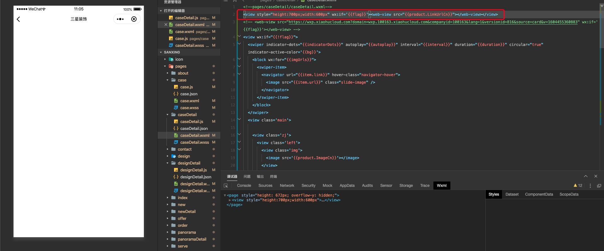Tap the circular close capsule button in simulator

[134, 19]
